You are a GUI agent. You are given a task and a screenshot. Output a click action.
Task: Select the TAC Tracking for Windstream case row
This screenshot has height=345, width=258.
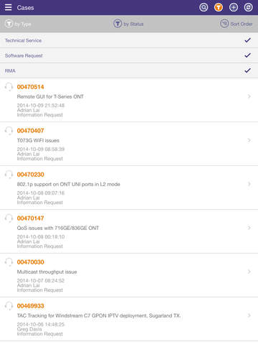(129, 319)
